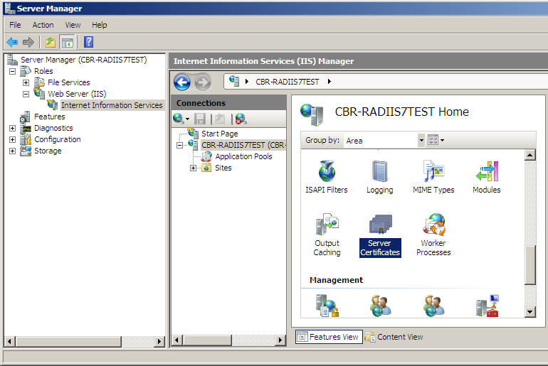
Task: Click third Management icon with two users
Action: point(433,306)
